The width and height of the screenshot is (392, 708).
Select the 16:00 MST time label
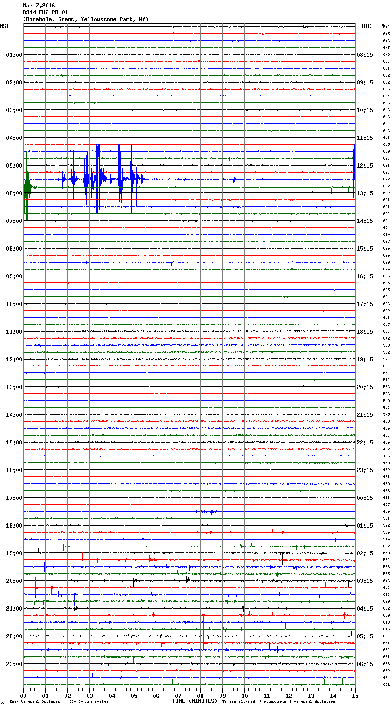pyautogui.click(x=14, y=470)
